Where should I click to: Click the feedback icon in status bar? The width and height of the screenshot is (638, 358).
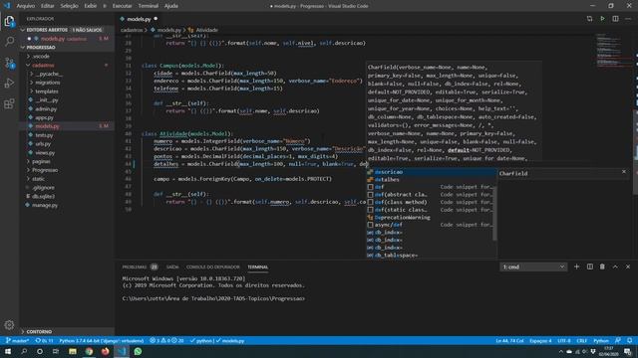pyautogui.click(x=618, y=340)
